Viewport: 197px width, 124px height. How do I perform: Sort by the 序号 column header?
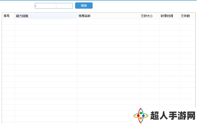pos(9,16)
